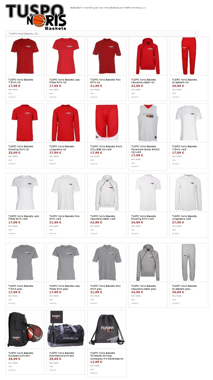This screenshot has width=213, height=380.
Task: Open the Turnbeutel Gymsac product image
Action: 107,329
